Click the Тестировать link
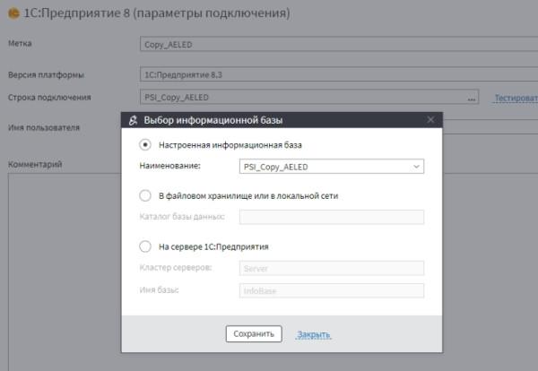This screenshot has height=371, width=538. pos(516,98)
